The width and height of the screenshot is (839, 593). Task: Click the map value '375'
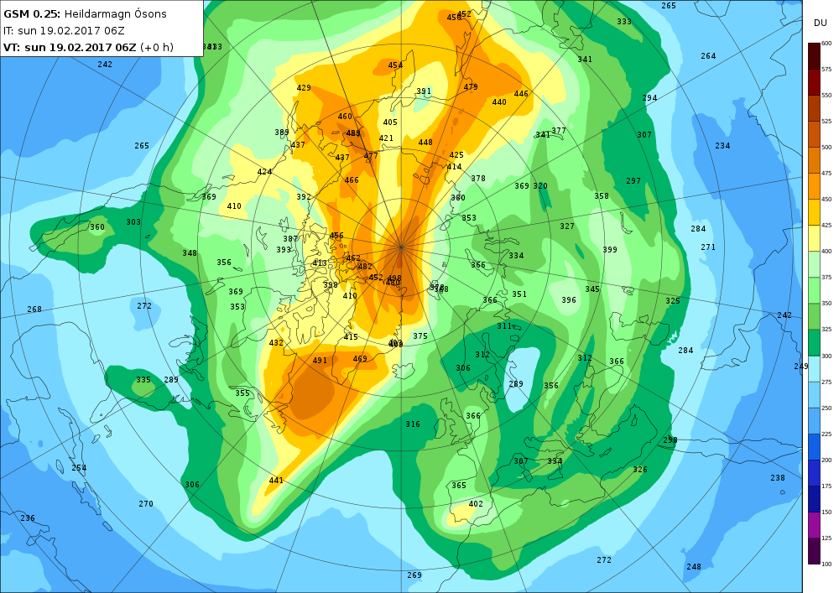click(420, 336)
